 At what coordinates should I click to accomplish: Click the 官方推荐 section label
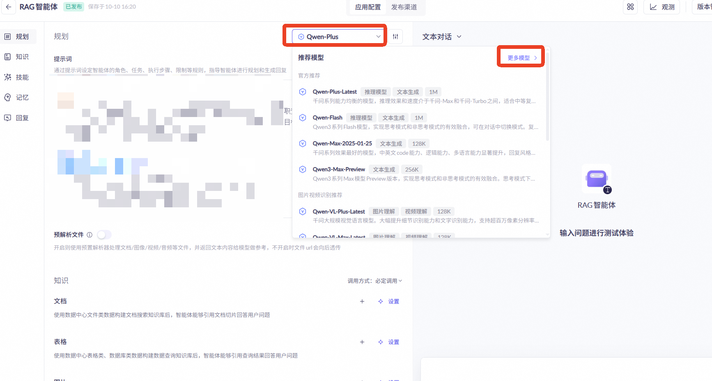pos(309,76)
